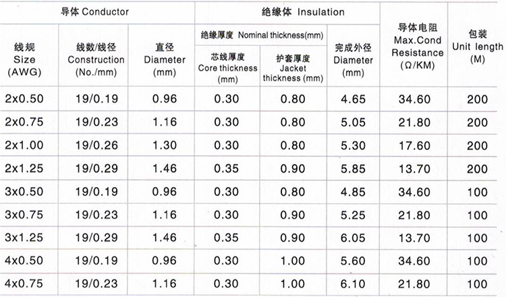Viewport: 506px width, 297px height.
Task: Select the Nominal thickness(mm) subheader
Action: tap(281, 35)
